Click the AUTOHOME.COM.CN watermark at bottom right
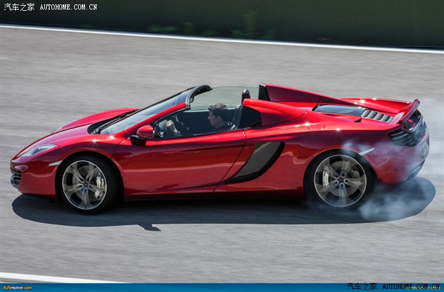 410,287
